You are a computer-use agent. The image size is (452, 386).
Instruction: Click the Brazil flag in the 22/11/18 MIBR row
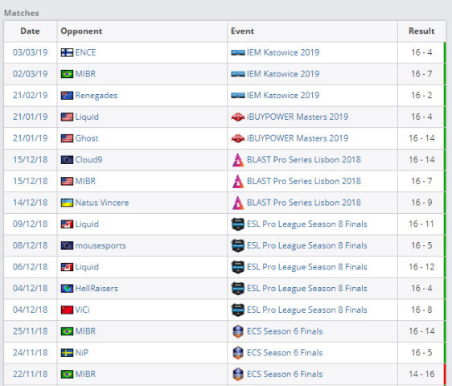point(67,374)
